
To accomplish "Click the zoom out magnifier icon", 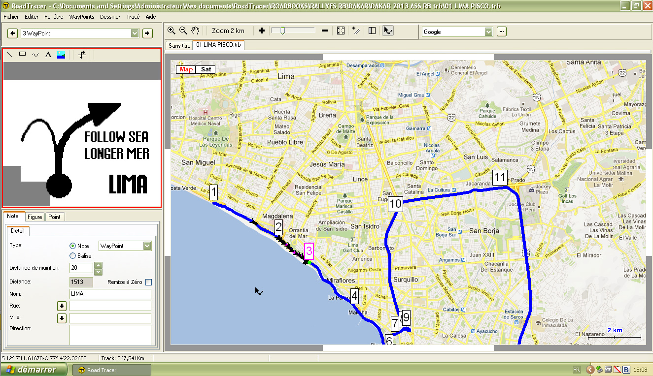I will (x=183, y=31).
